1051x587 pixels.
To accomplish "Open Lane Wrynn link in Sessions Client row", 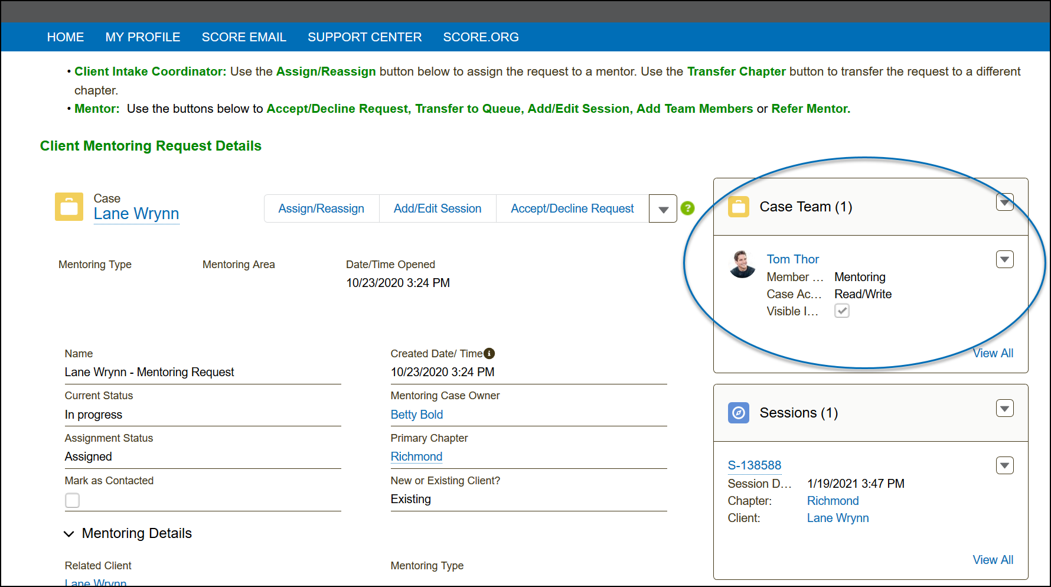I will [838, 518].
